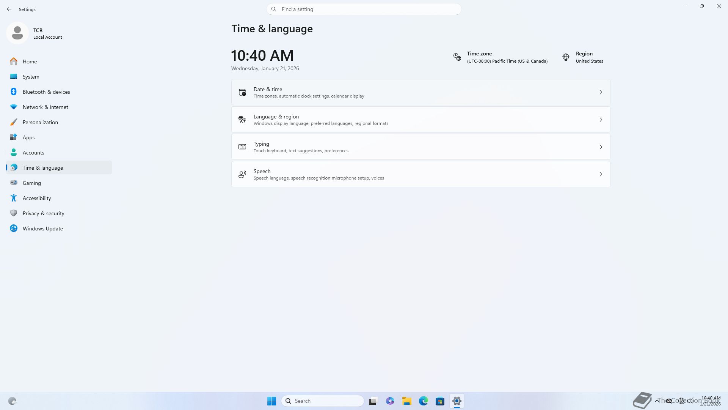
Task: Click the Gaming controller icon
Action: pyautogui.click(x=14, y=183)
